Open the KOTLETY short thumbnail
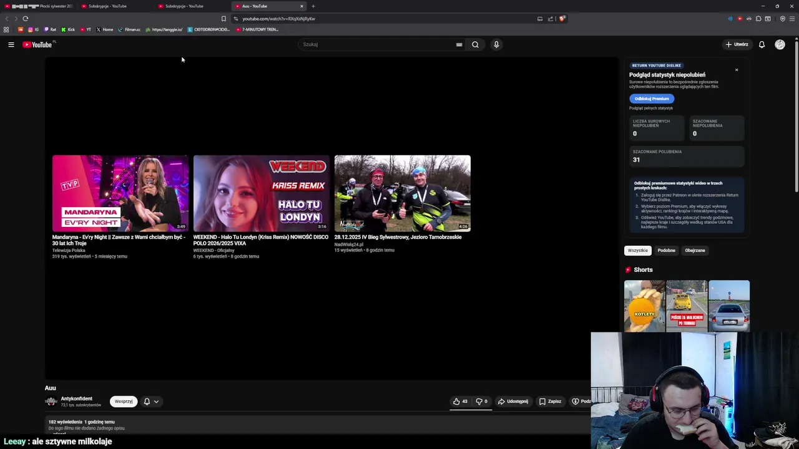The height and width of the screenshot is (449, 799). (644, 306)
